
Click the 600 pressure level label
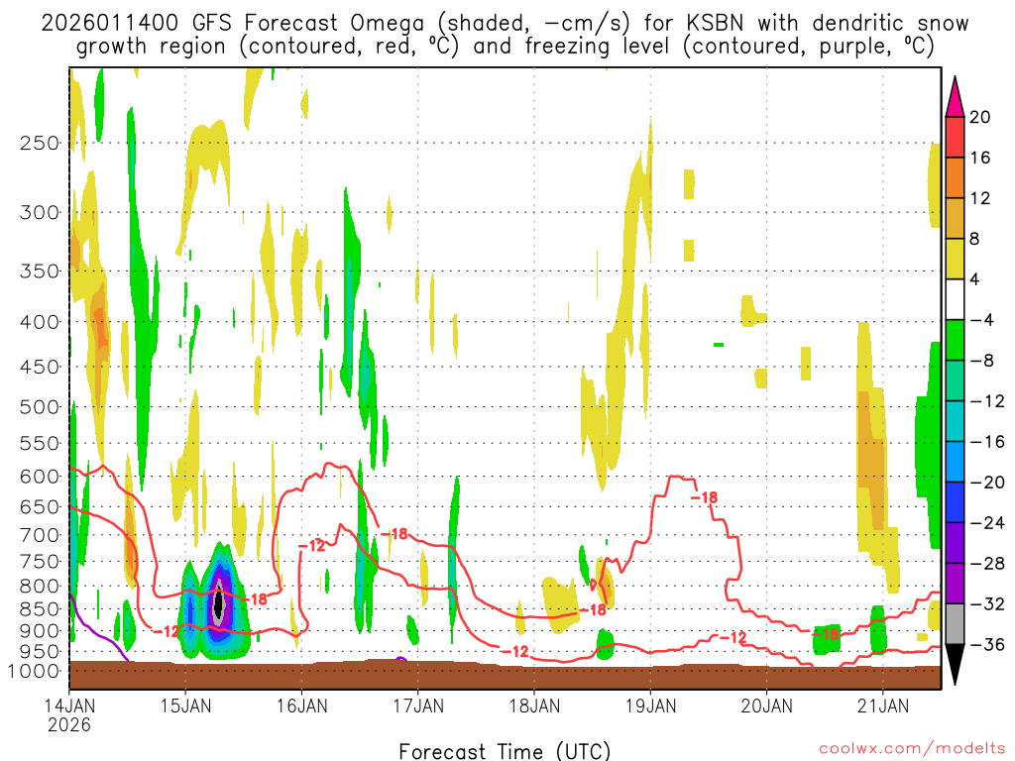40,477
